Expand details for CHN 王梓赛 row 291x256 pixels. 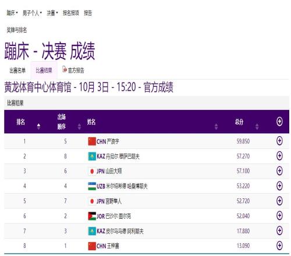[x=279, y=246]
